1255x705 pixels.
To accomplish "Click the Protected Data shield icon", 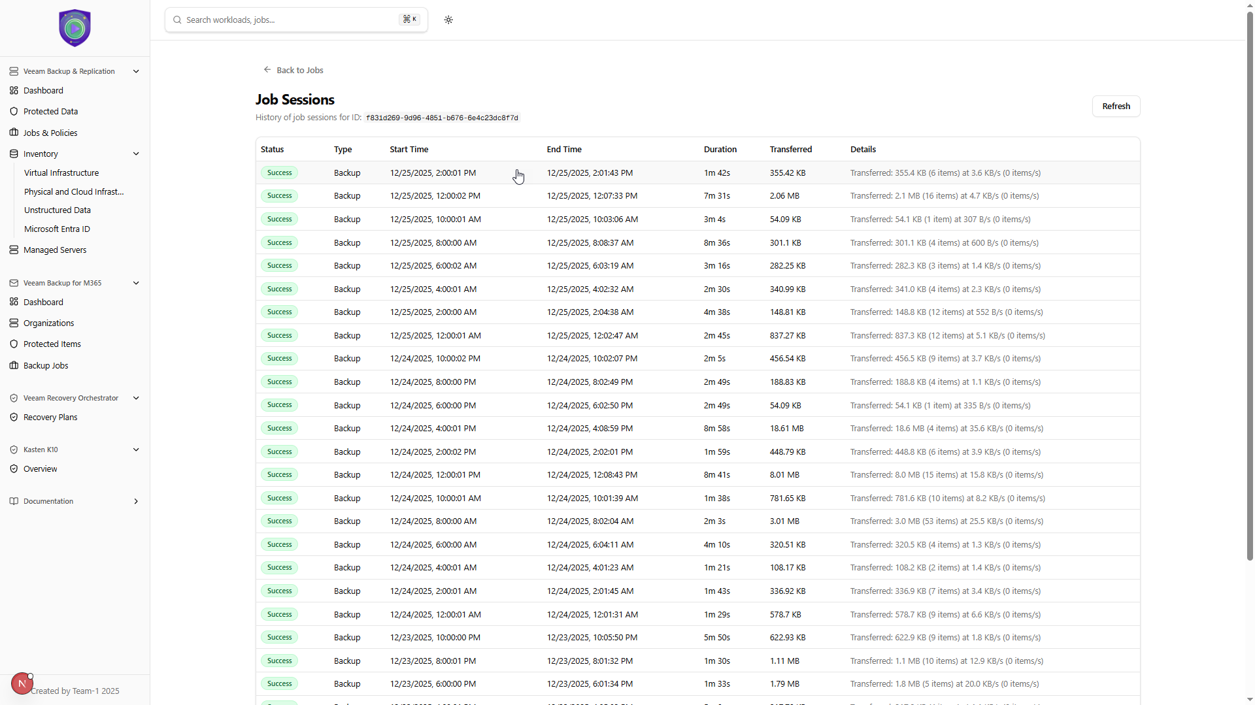I will point(14,112).
